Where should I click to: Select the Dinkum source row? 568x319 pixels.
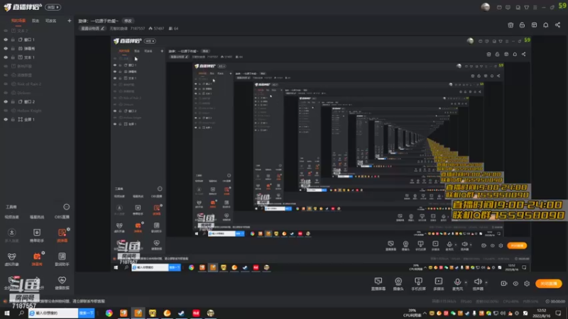[37, 93]
